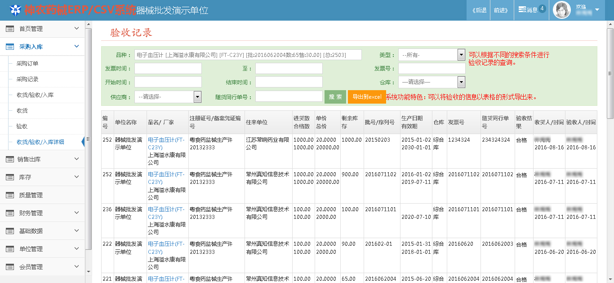Viewport: 614px width, 283px height.
Task: Click the 导出到excel button
Action: click(x=366, y=97)
